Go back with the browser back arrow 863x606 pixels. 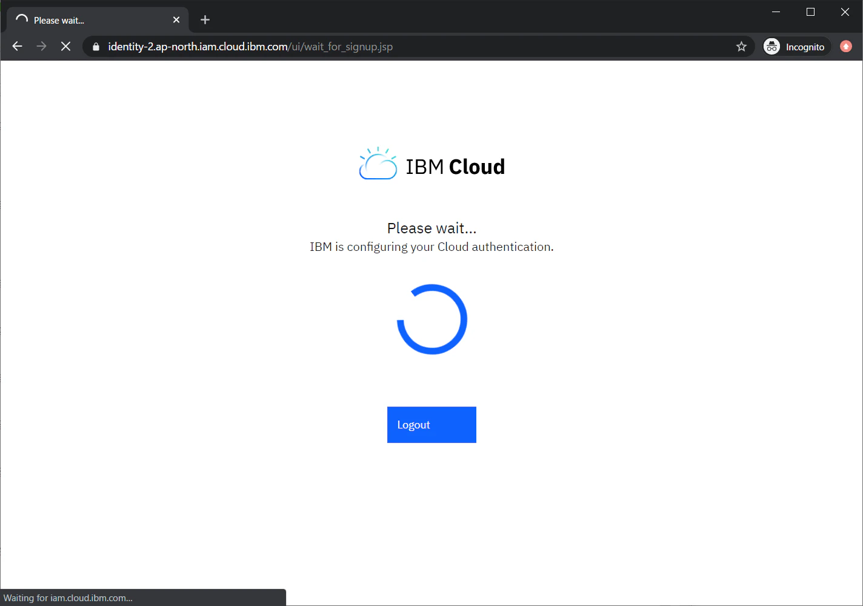(17, 47)
